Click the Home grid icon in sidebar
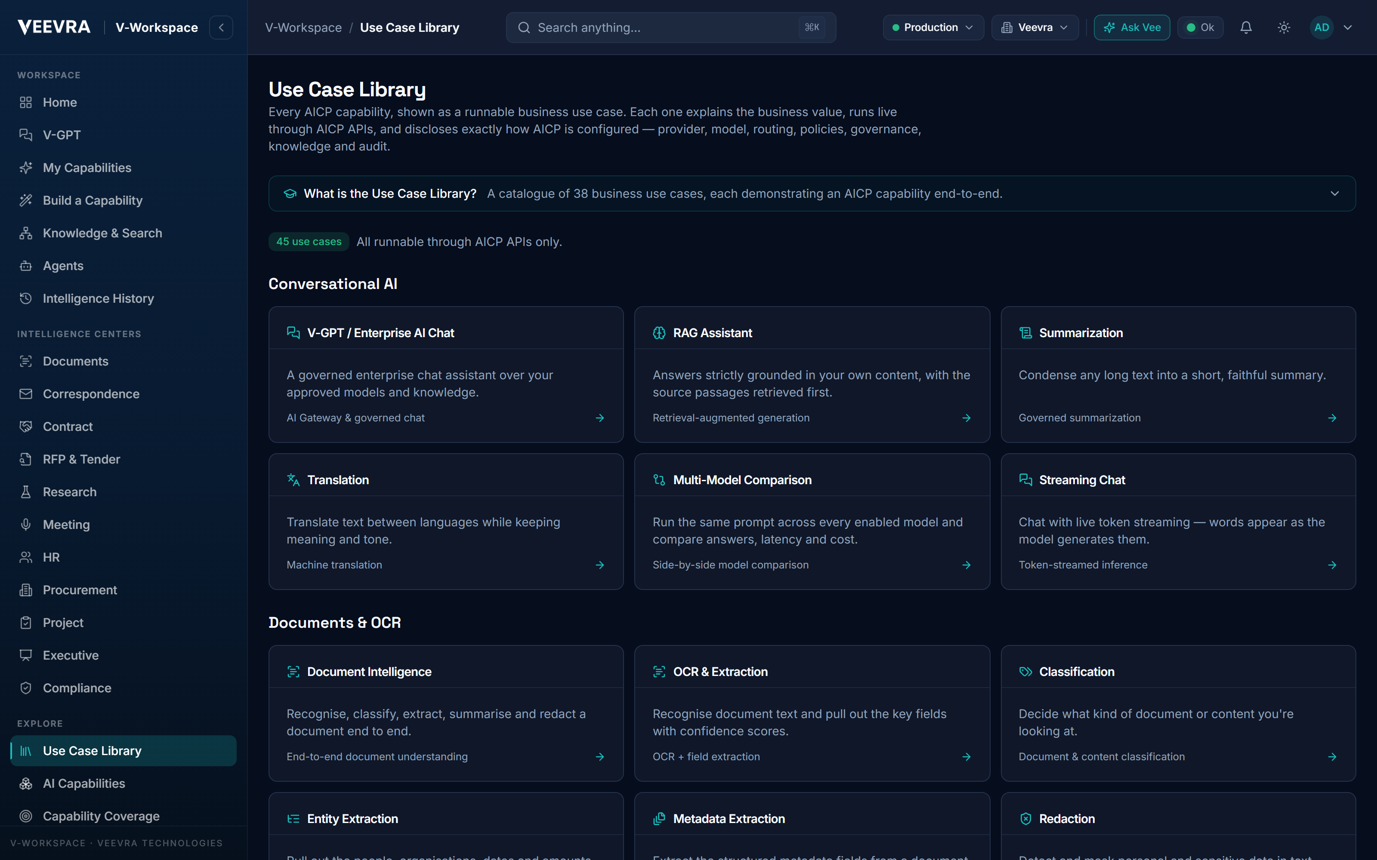The width and height of the screenshot is (1377, 860). pyautogui.click(x=26, y=102)
